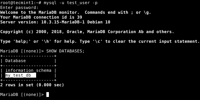The height and width of the screenshot is (100, 200).
Task: Click the connection id 39 line
Action: click(41, 17)
